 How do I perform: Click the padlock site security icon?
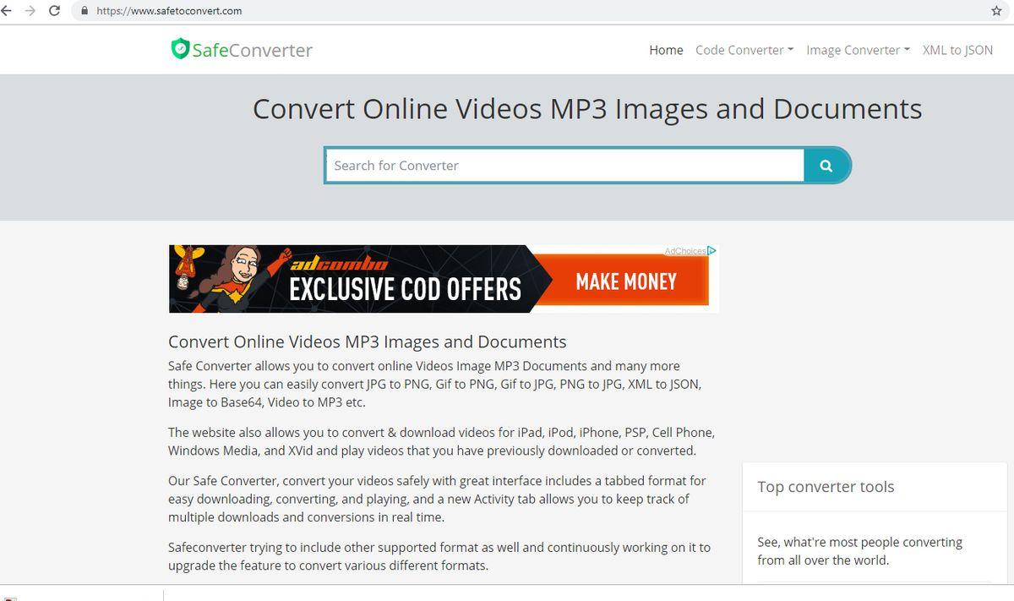point(84,11)
